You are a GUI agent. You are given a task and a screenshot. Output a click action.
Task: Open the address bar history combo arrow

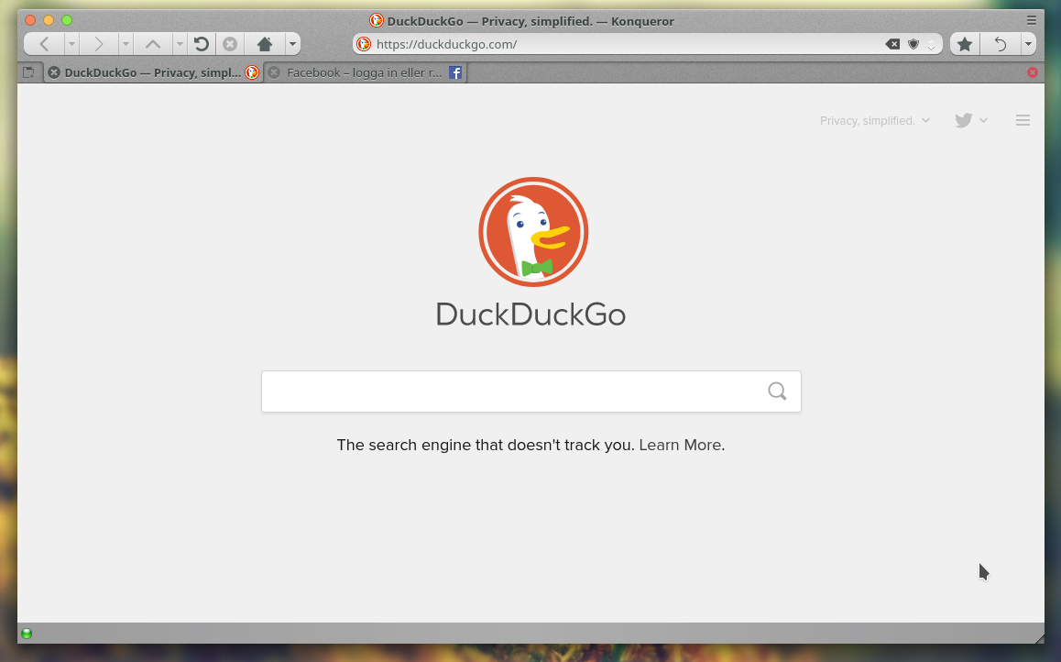[931, 44]
